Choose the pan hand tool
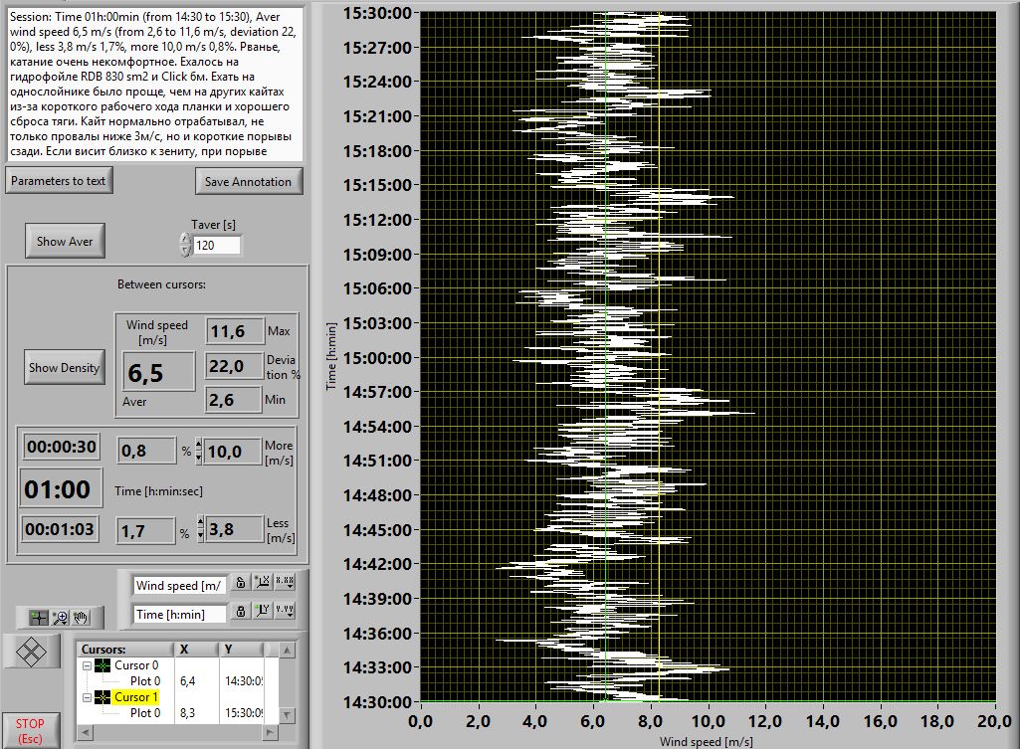This screenshot has height=749, width=1020. tap(80, 617)
